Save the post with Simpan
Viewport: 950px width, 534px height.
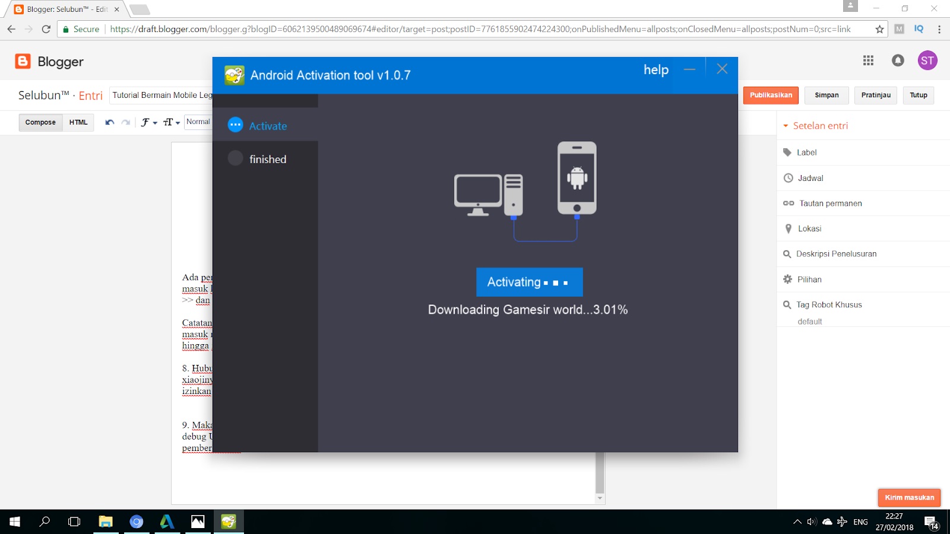[x=826, y=95]
